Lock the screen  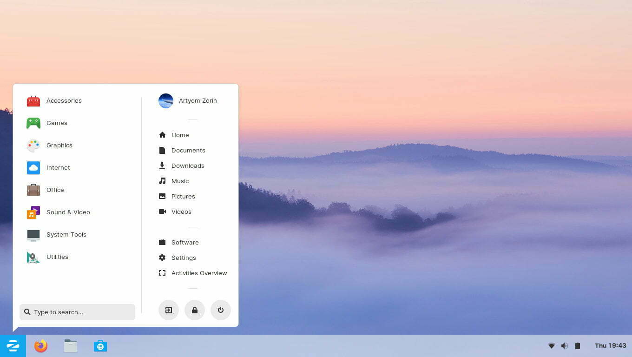pos(194,310)
